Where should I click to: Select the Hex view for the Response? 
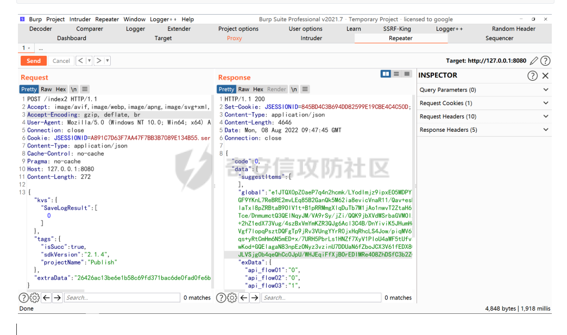tap(258, 89)
